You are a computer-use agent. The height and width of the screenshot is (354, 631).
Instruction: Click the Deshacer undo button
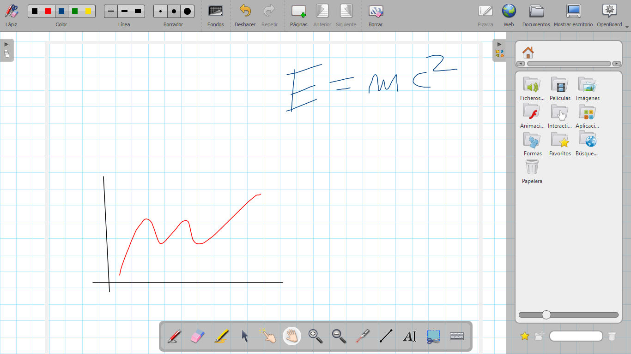tap(245, 15)
